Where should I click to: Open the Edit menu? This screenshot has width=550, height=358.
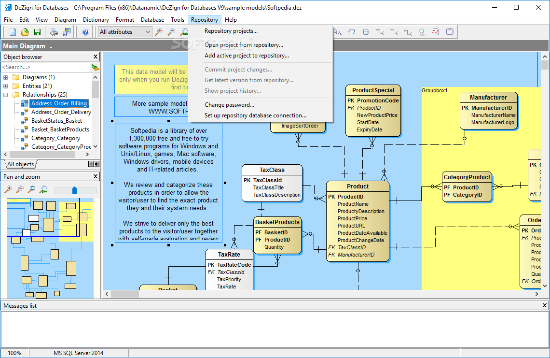point(24,20)
